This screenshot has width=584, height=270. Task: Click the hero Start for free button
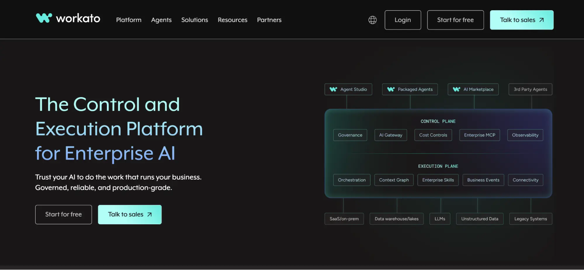(63, 215)
